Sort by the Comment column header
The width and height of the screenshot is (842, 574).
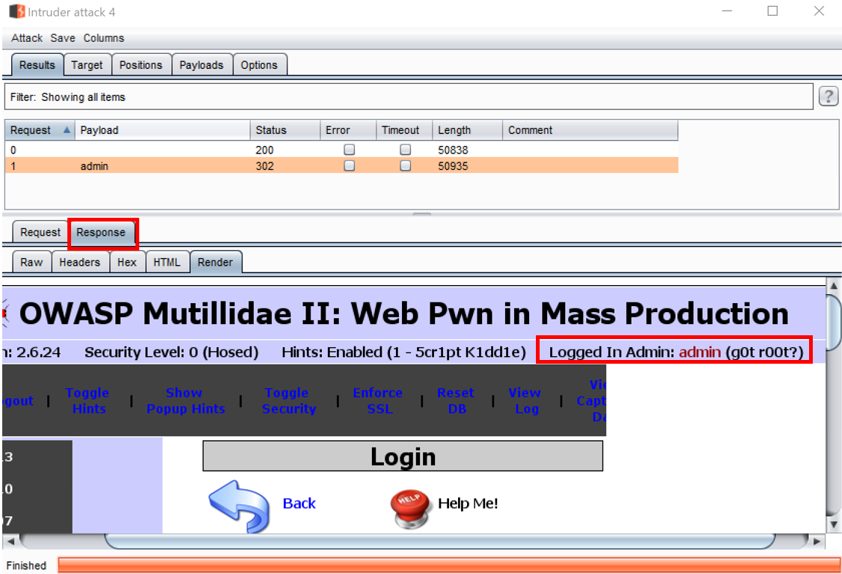(591, 130)
